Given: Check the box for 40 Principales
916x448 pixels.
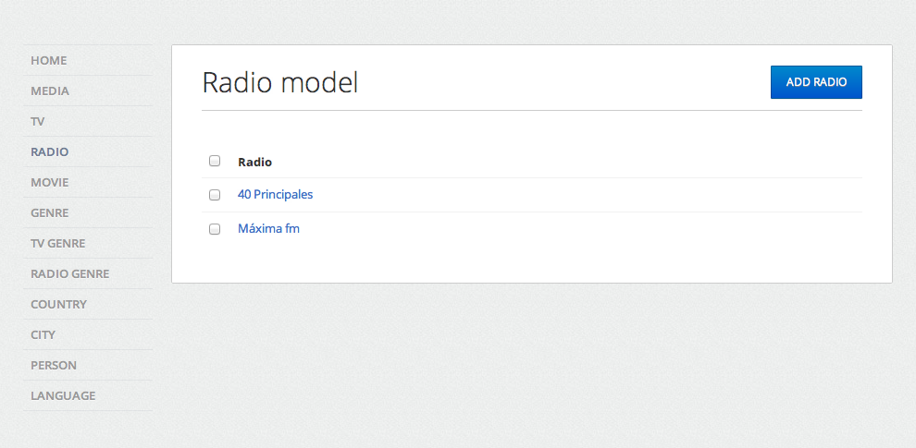Looking at the screenshot, I should coord(215,195).
